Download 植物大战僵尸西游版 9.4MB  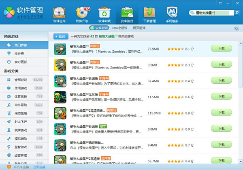click(x=222, y=145)
